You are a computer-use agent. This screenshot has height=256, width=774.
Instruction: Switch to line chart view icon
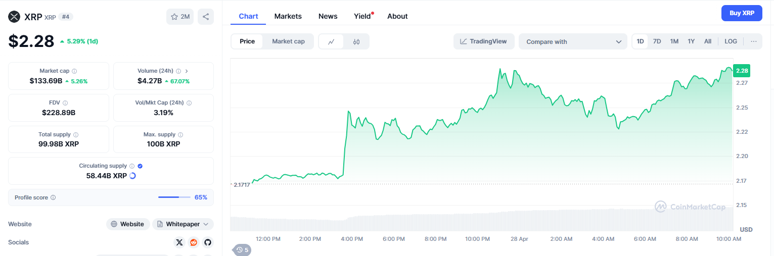click(331, 41)
